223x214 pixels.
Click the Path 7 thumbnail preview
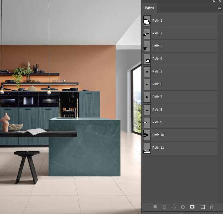point(147,97)
